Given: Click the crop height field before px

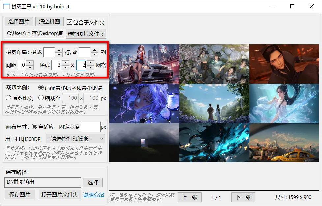Looking at the screenshot, I should point(92,98).
